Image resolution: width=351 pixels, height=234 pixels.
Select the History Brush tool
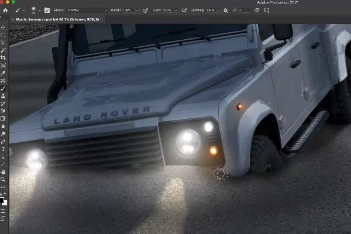[x=3, y=104]
